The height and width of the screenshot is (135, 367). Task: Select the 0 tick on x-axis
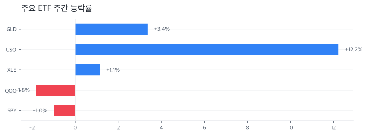click(x=75, y=128)
